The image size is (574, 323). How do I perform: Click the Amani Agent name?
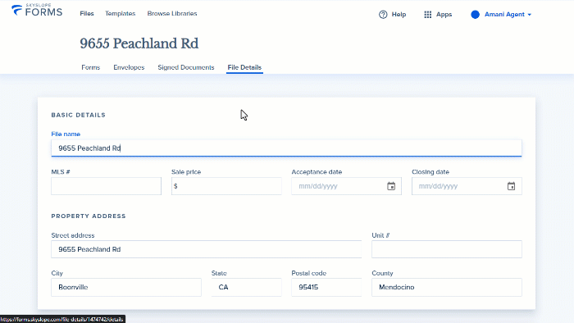coord(504,15)
